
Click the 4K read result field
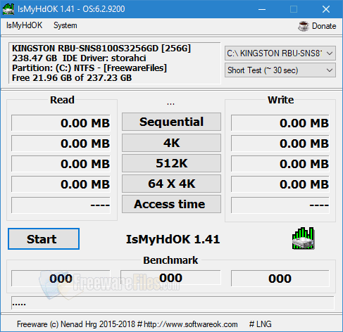point(61,143)
